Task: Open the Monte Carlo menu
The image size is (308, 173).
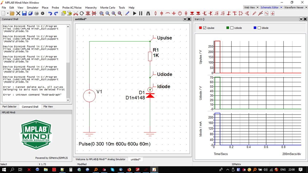Action: tap(108, 8)
